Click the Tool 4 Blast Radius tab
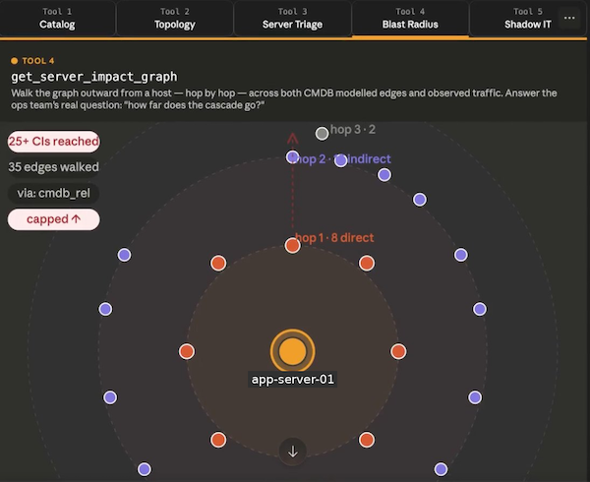The image size is (590, 482). coord(410,18)
